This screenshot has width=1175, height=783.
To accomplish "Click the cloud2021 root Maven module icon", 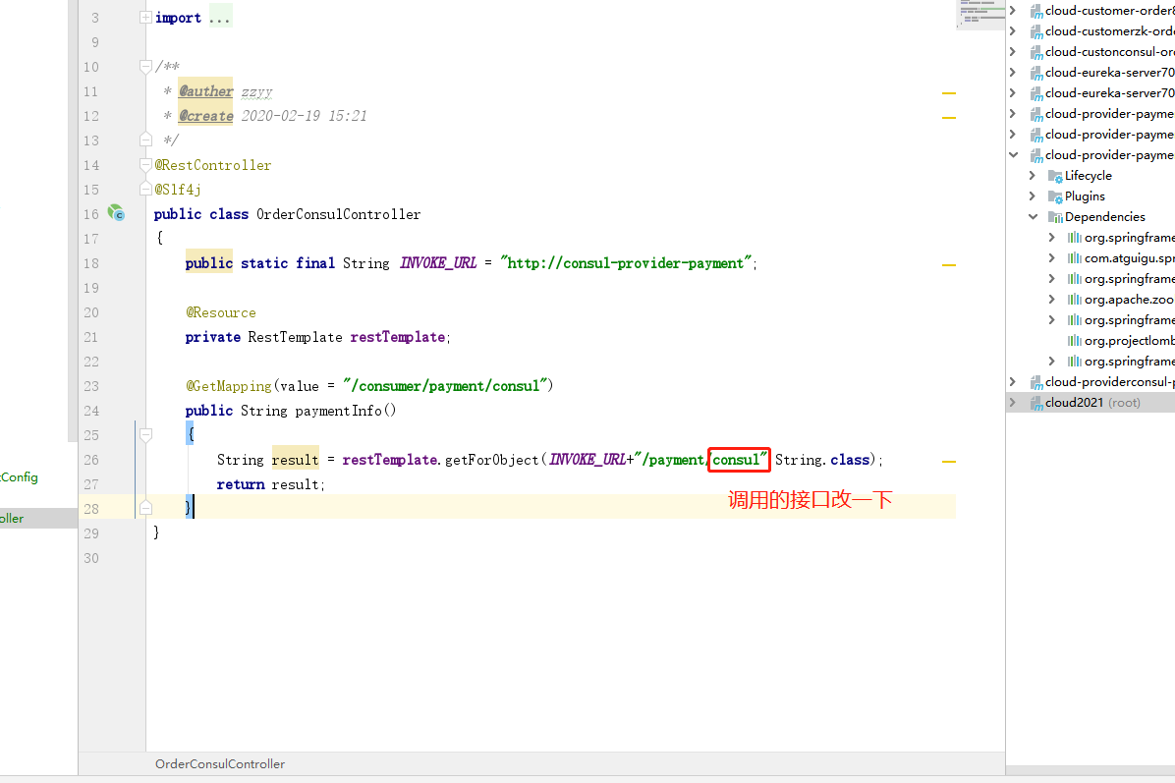I will pyautogui.click(x=1036, y=403).
